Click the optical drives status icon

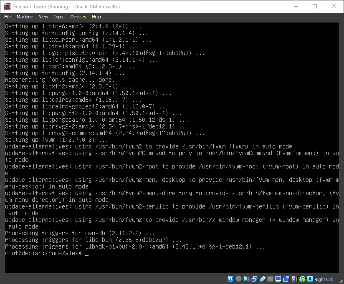tap(238, 279)
